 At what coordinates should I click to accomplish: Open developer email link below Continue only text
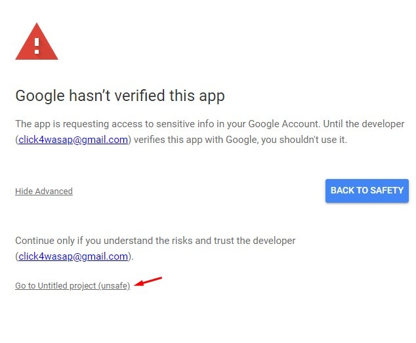[73, 256]
